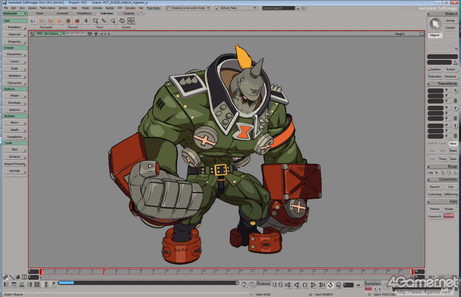Click the Isolate selection crosshair icon
Viewport: 461px width, 297px height.
[131, 21]
